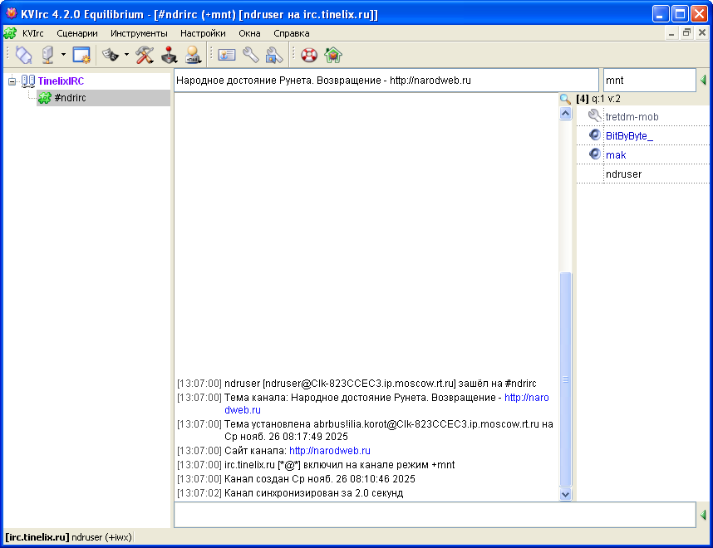This screenshot has width=713, height=548.
Task: Collapse the TinelixIRC tree node
Action: tap(12, 81)
